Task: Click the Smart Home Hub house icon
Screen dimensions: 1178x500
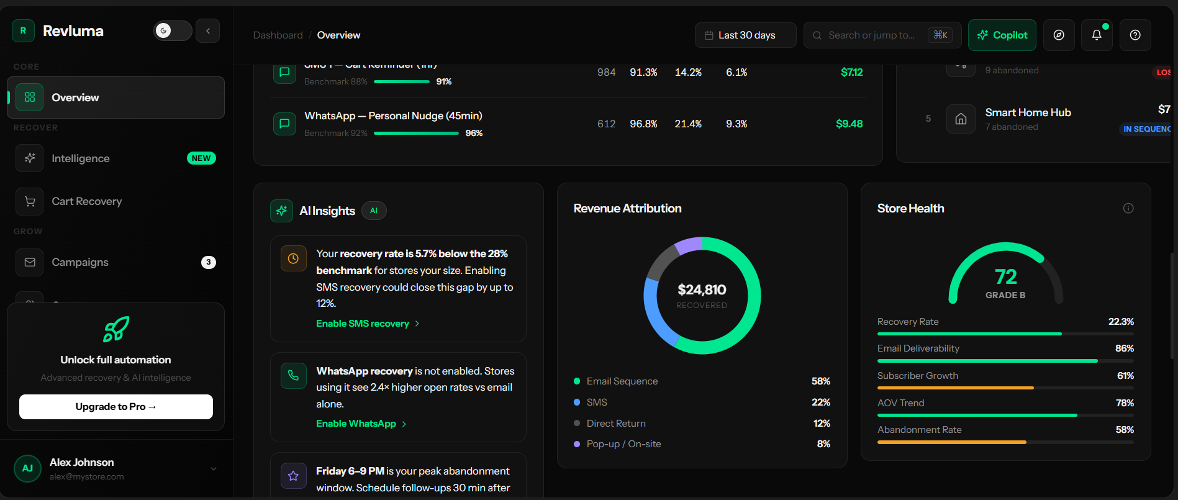Action: [961, 119]
